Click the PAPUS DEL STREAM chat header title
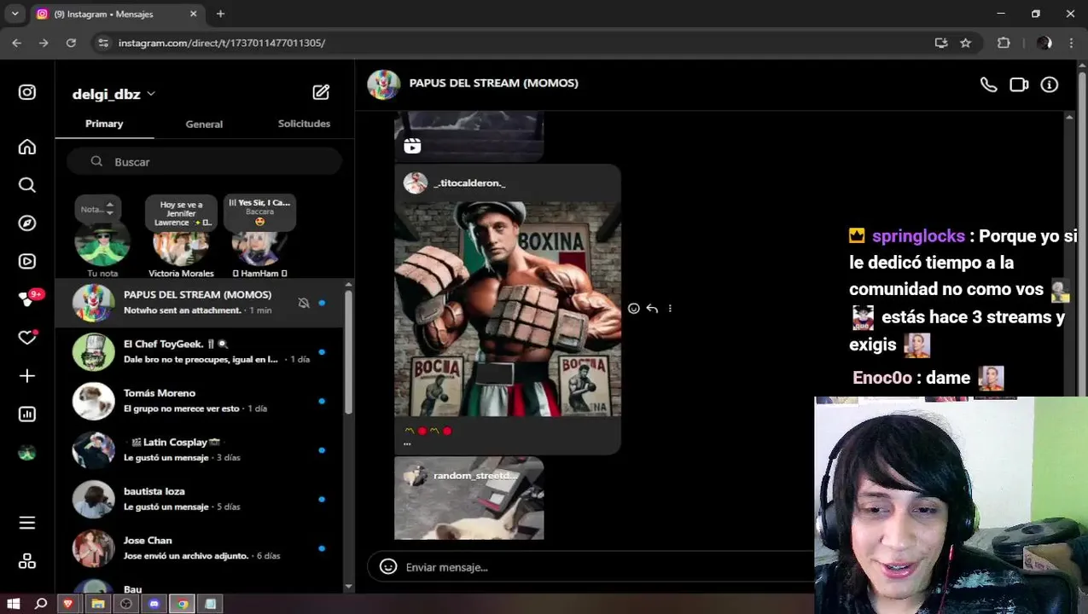1088x614 pixels. click(493, 83)
